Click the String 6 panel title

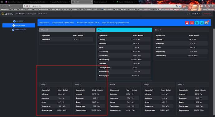181,85
